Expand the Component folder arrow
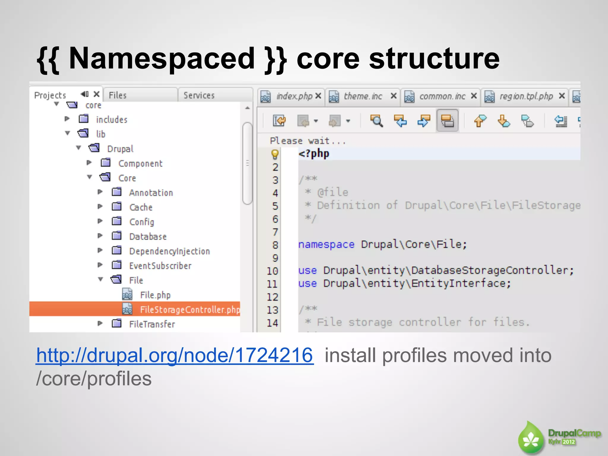608x456 pixels. click(89, 162)
